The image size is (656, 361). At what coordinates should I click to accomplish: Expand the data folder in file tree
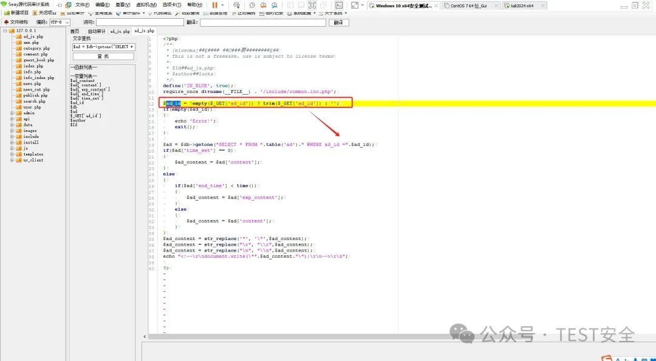click(x=12, y=125)
